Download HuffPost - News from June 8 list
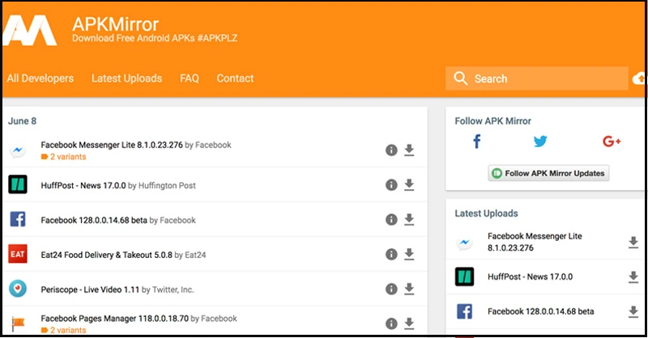The width and height of the screenshot is (648, 338). click(409, 185)
